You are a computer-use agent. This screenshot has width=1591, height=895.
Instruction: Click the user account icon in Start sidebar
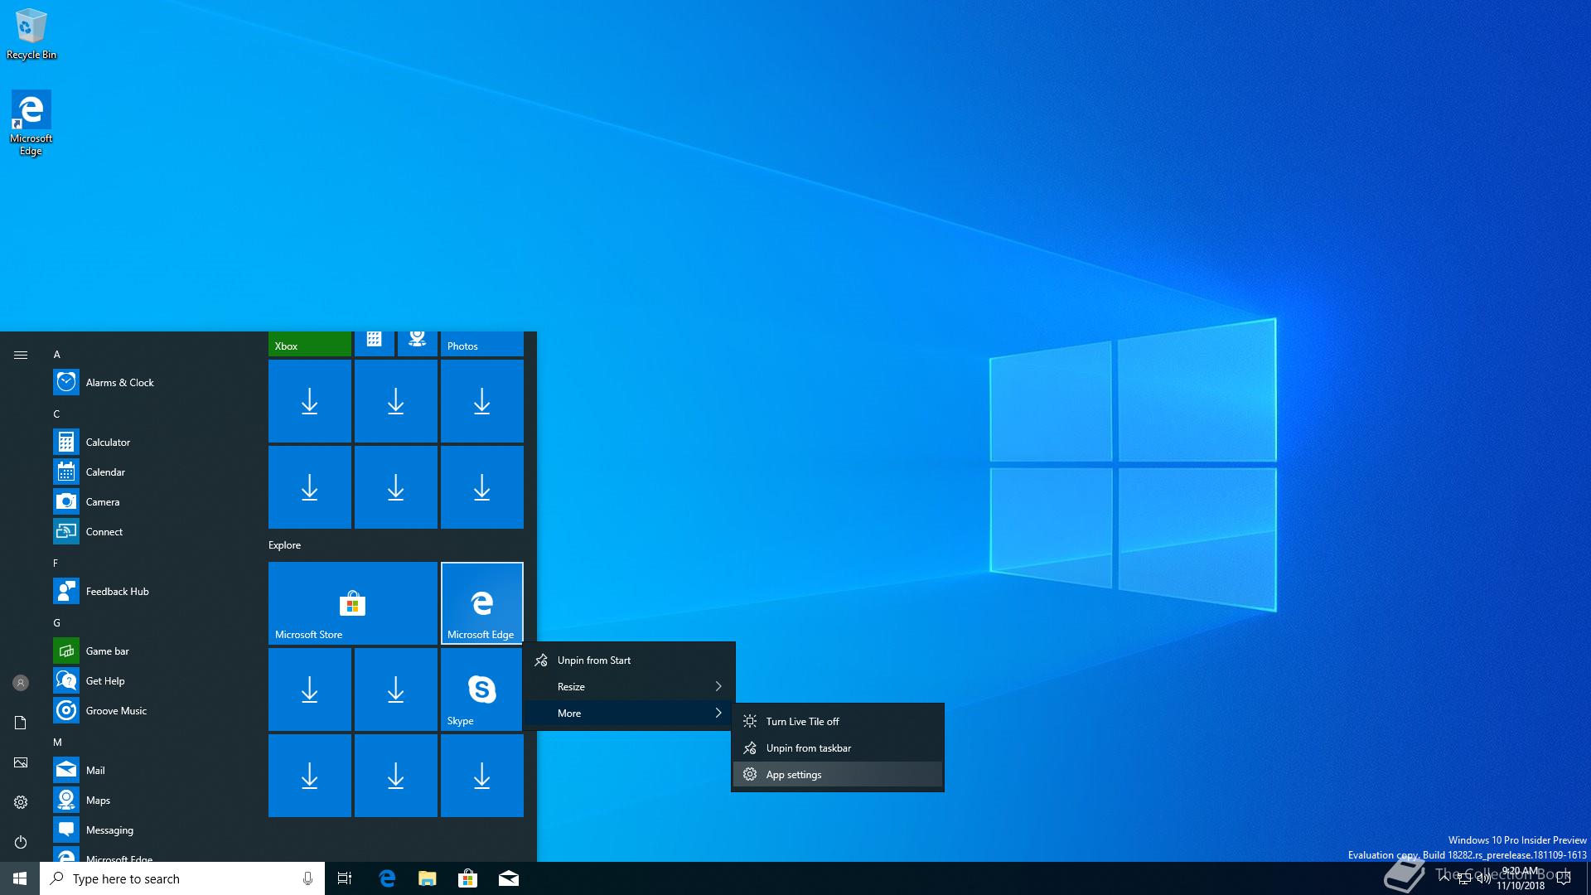click(21, 683)
